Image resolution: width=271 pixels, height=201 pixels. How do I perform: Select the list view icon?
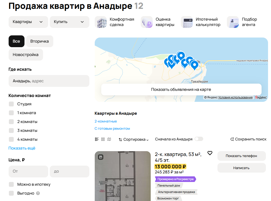point(97,139)
